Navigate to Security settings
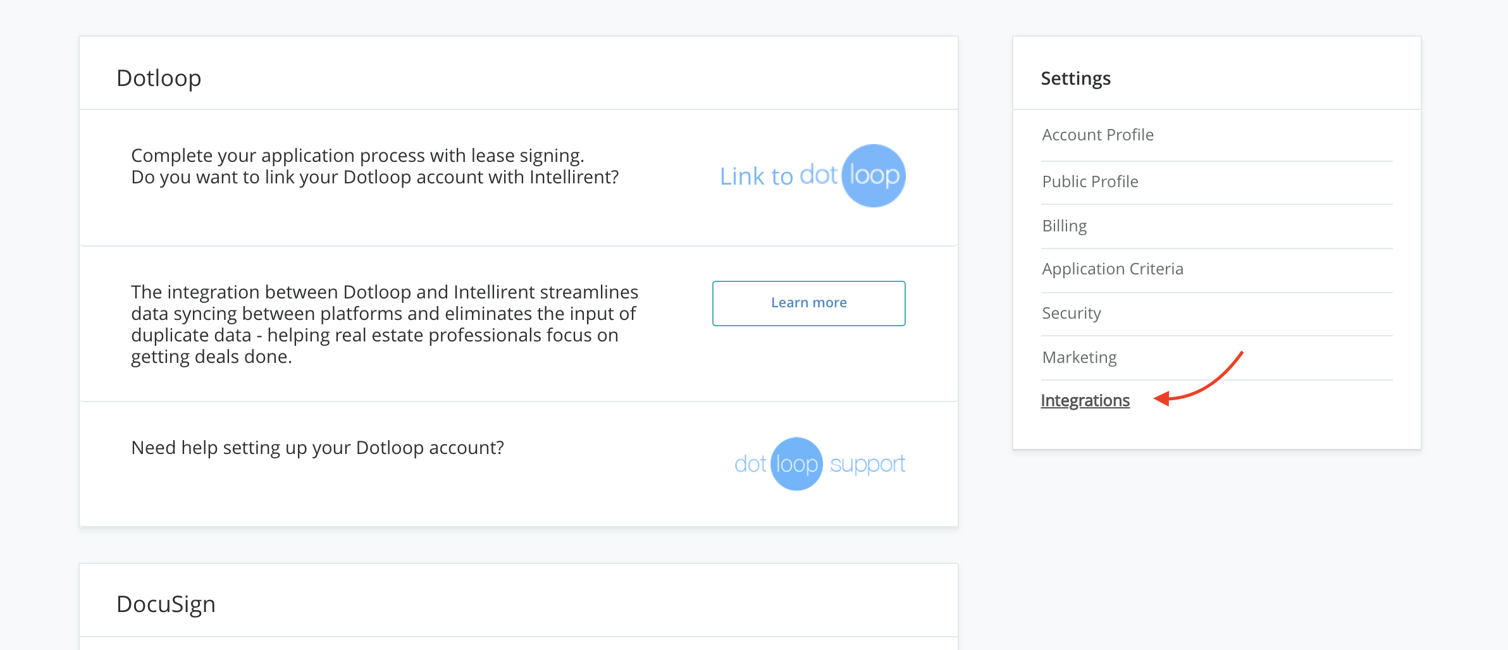 pos(1071,313)
